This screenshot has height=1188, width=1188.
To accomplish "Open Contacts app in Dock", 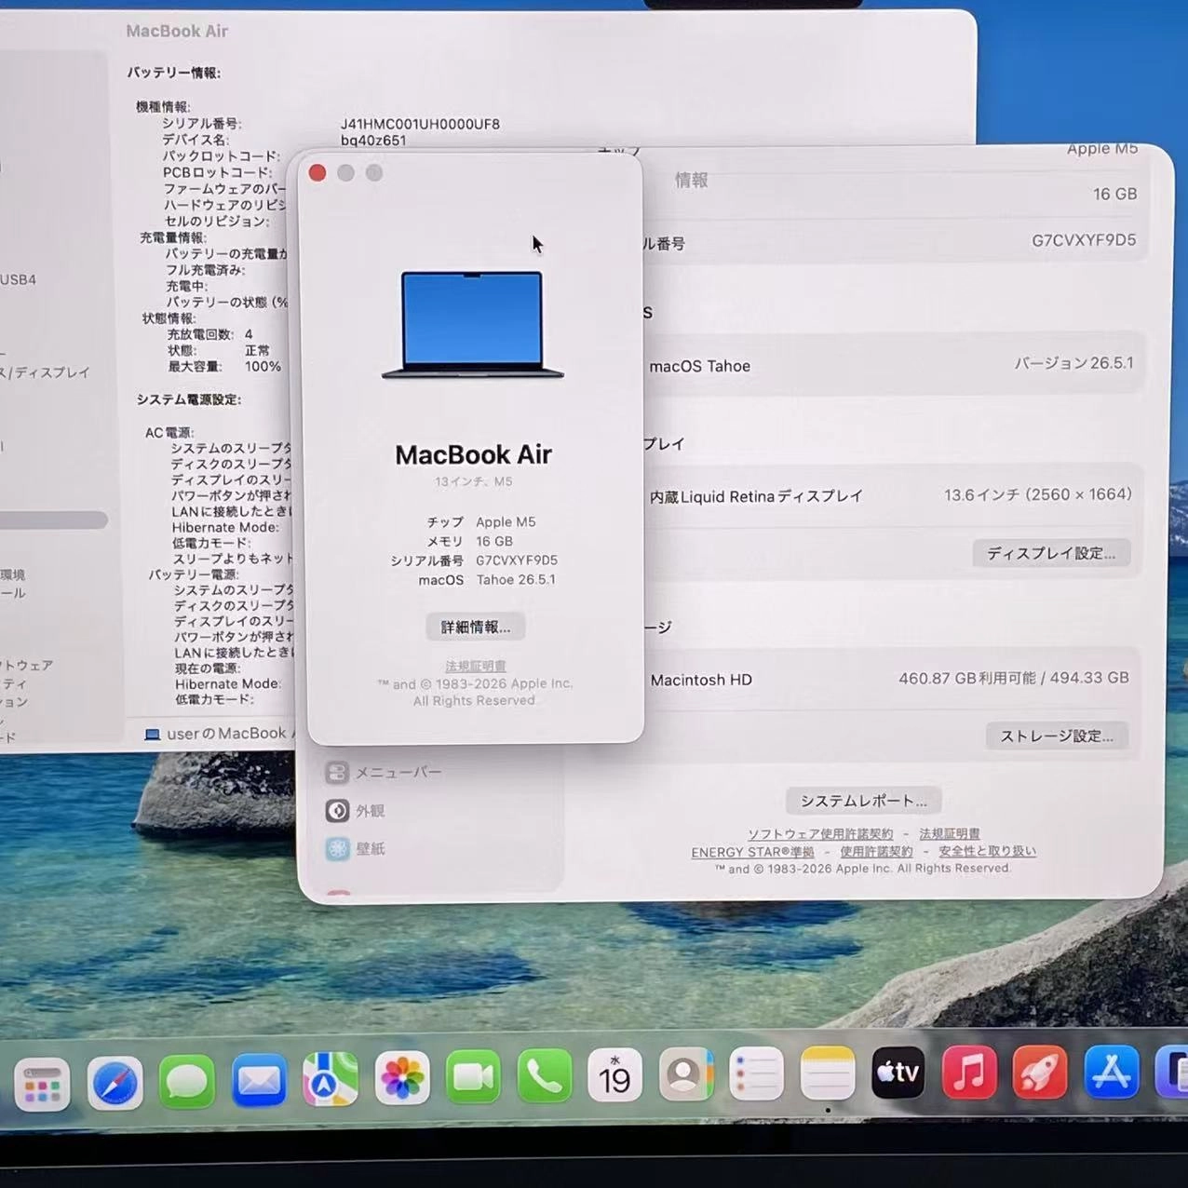I will (686, 1073).
